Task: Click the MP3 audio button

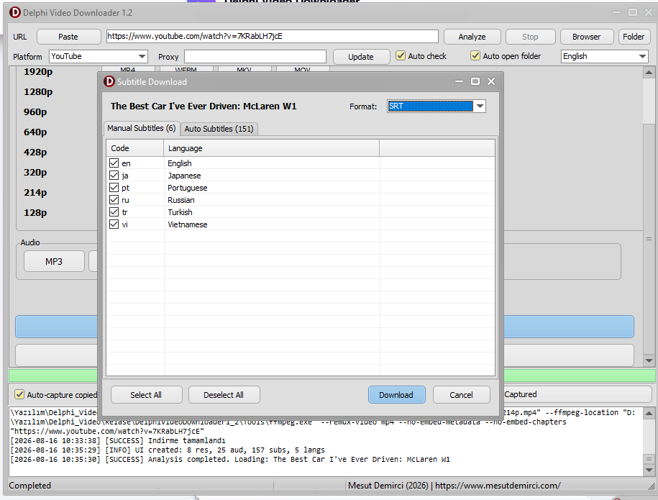Action: coord(54,262)
